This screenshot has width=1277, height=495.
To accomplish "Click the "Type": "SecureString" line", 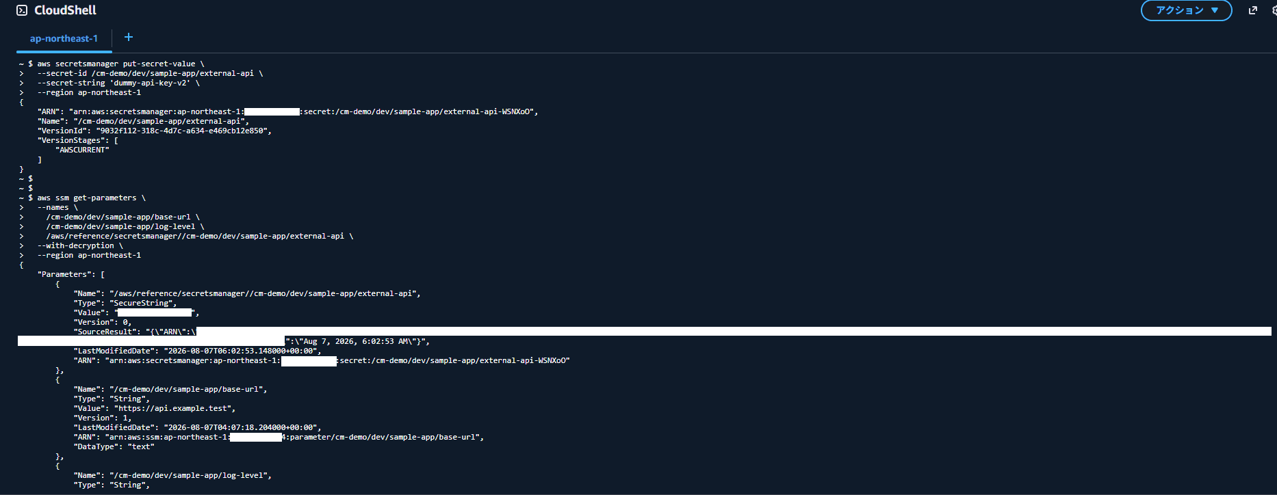I will click(x=125, y=303).
